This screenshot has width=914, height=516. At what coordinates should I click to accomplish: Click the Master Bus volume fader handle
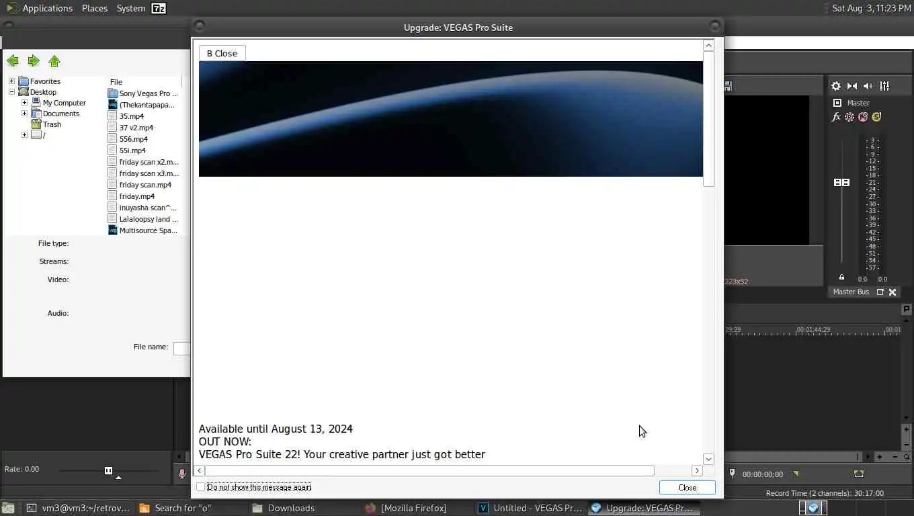point(841,182)
